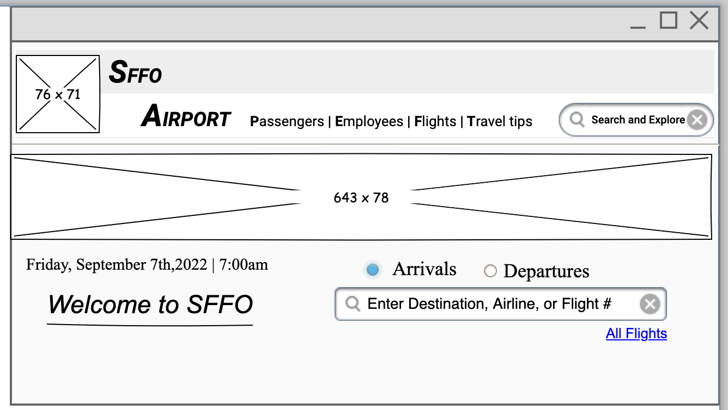Click the 76 x 71 SFFO logo placeholder
Image resolution: width=728 pixels, height=410 pixels.
(x=57, y=93)
